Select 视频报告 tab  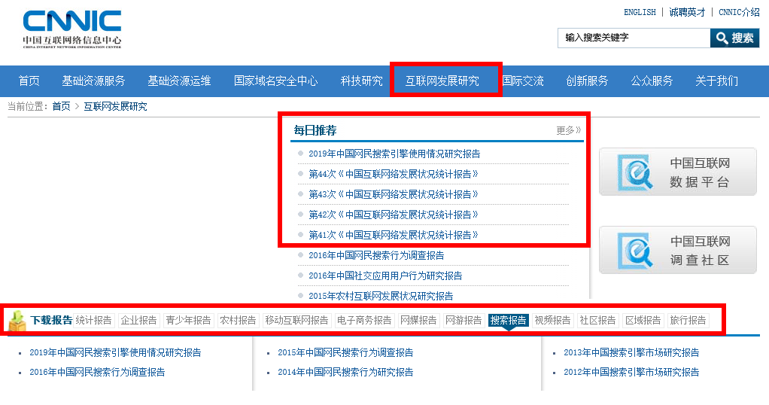[553, 321]
